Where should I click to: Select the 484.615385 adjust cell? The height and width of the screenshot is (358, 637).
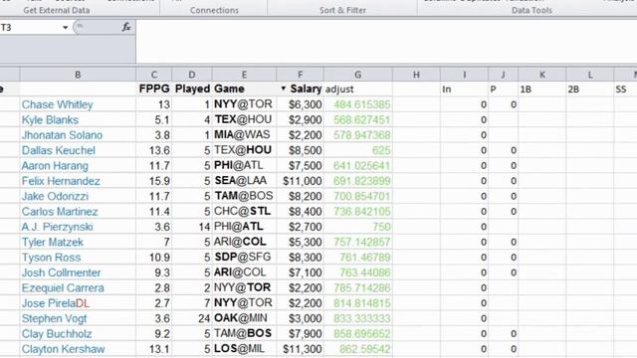pyautogui.click(x=358, y=104)
